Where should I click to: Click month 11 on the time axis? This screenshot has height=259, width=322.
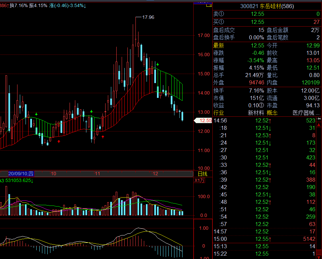click(97, 174)
